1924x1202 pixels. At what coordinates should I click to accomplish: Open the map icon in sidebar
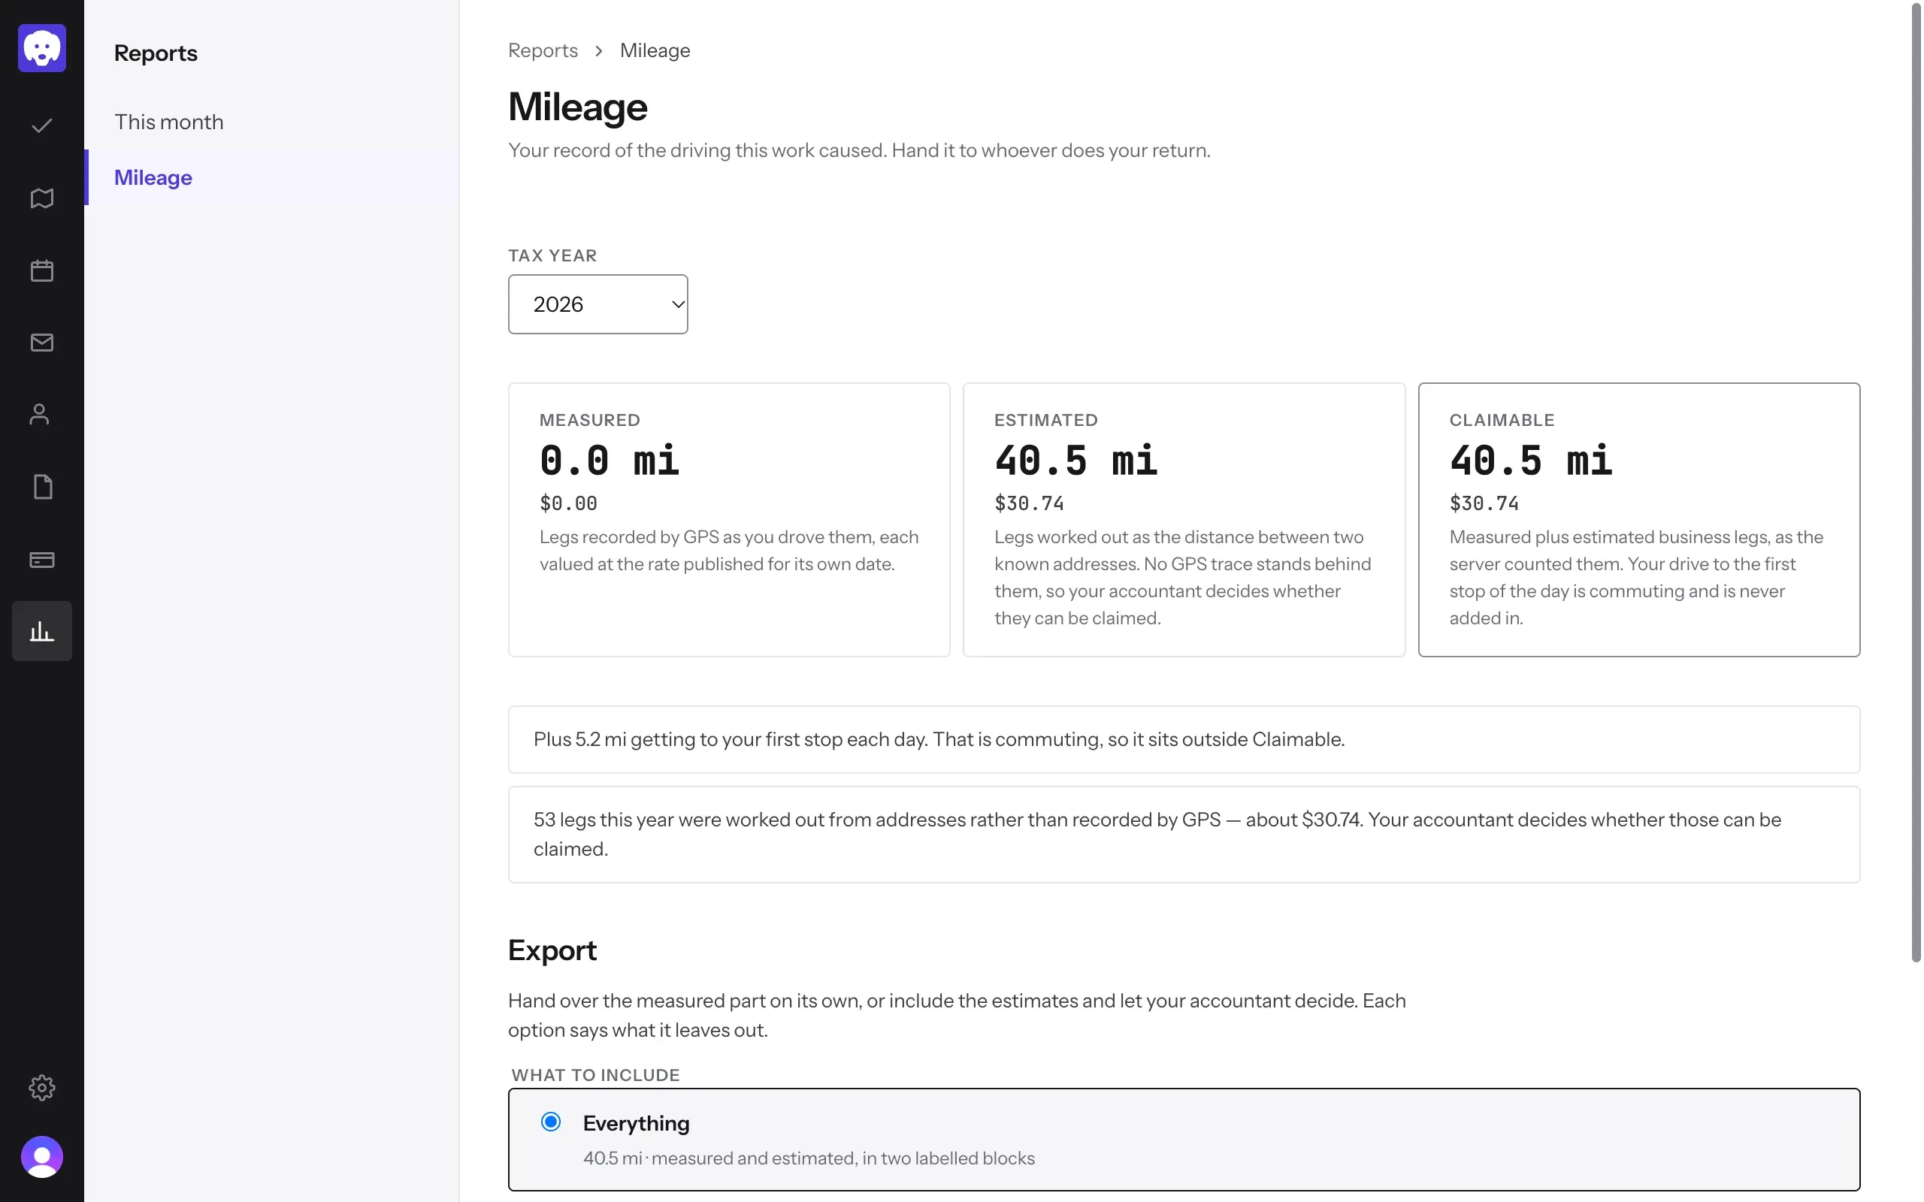pos(42,198)
